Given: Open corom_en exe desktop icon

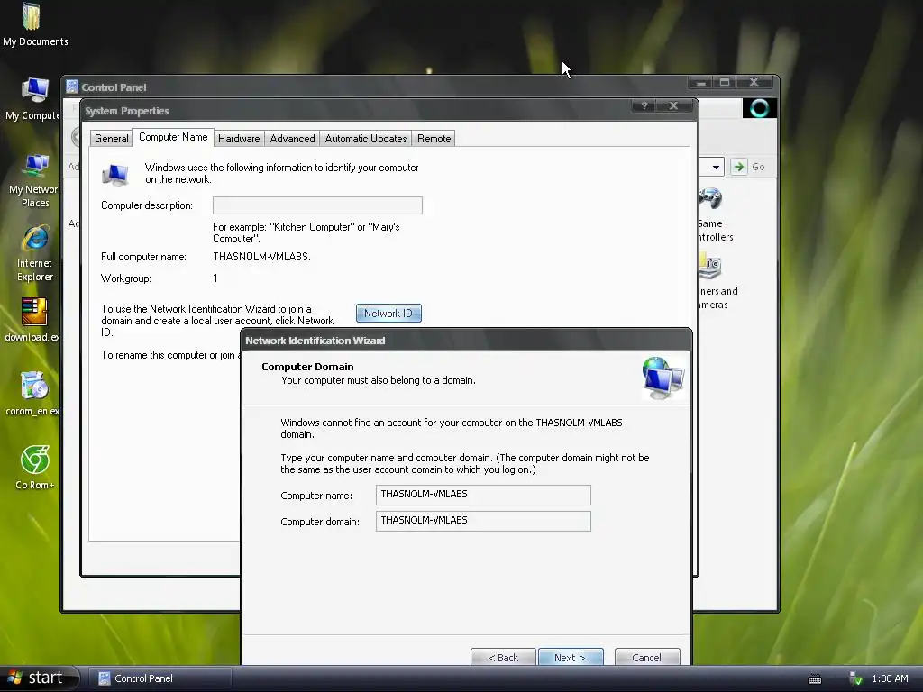Looking at the screenshot, I should 32,394.
